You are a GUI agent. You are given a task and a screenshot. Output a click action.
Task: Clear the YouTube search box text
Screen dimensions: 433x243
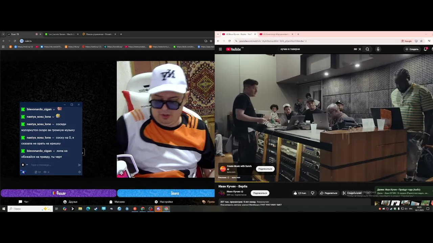[360, 49]
